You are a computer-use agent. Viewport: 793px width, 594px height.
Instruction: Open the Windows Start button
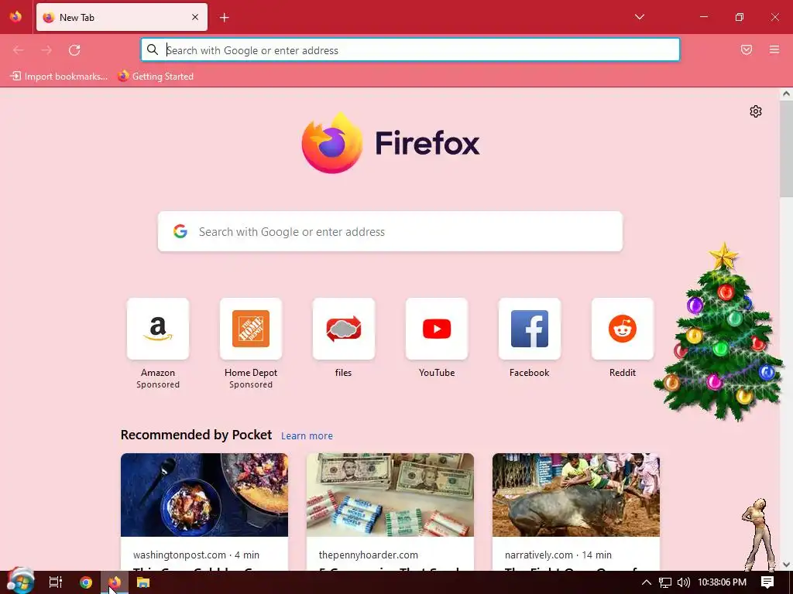(19, 582)
